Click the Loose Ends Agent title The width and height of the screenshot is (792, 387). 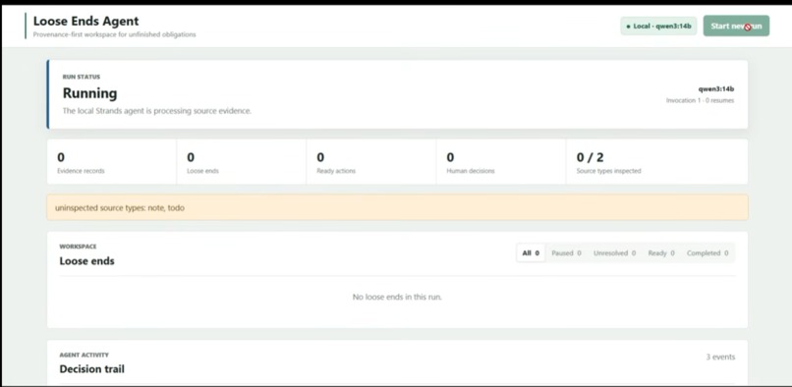[85, 22]
